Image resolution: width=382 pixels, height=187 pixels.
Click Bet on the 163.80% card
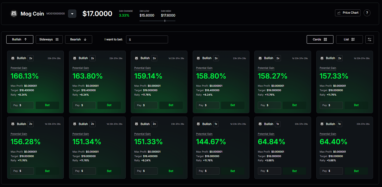click(109, 105)
